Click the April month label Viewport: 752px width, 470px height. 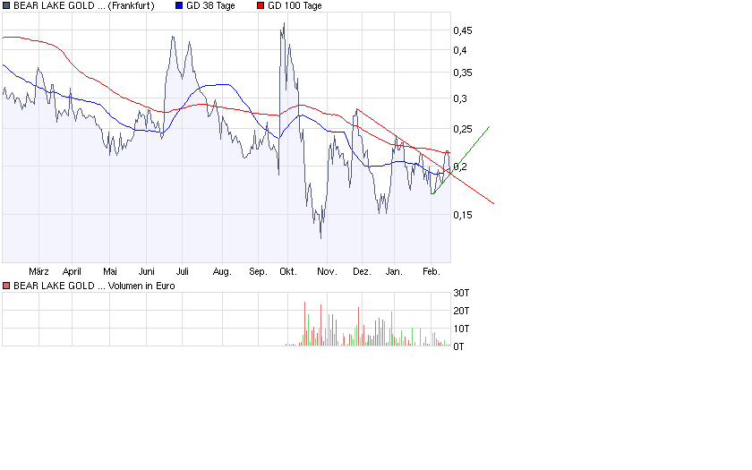tap(72, 272)
